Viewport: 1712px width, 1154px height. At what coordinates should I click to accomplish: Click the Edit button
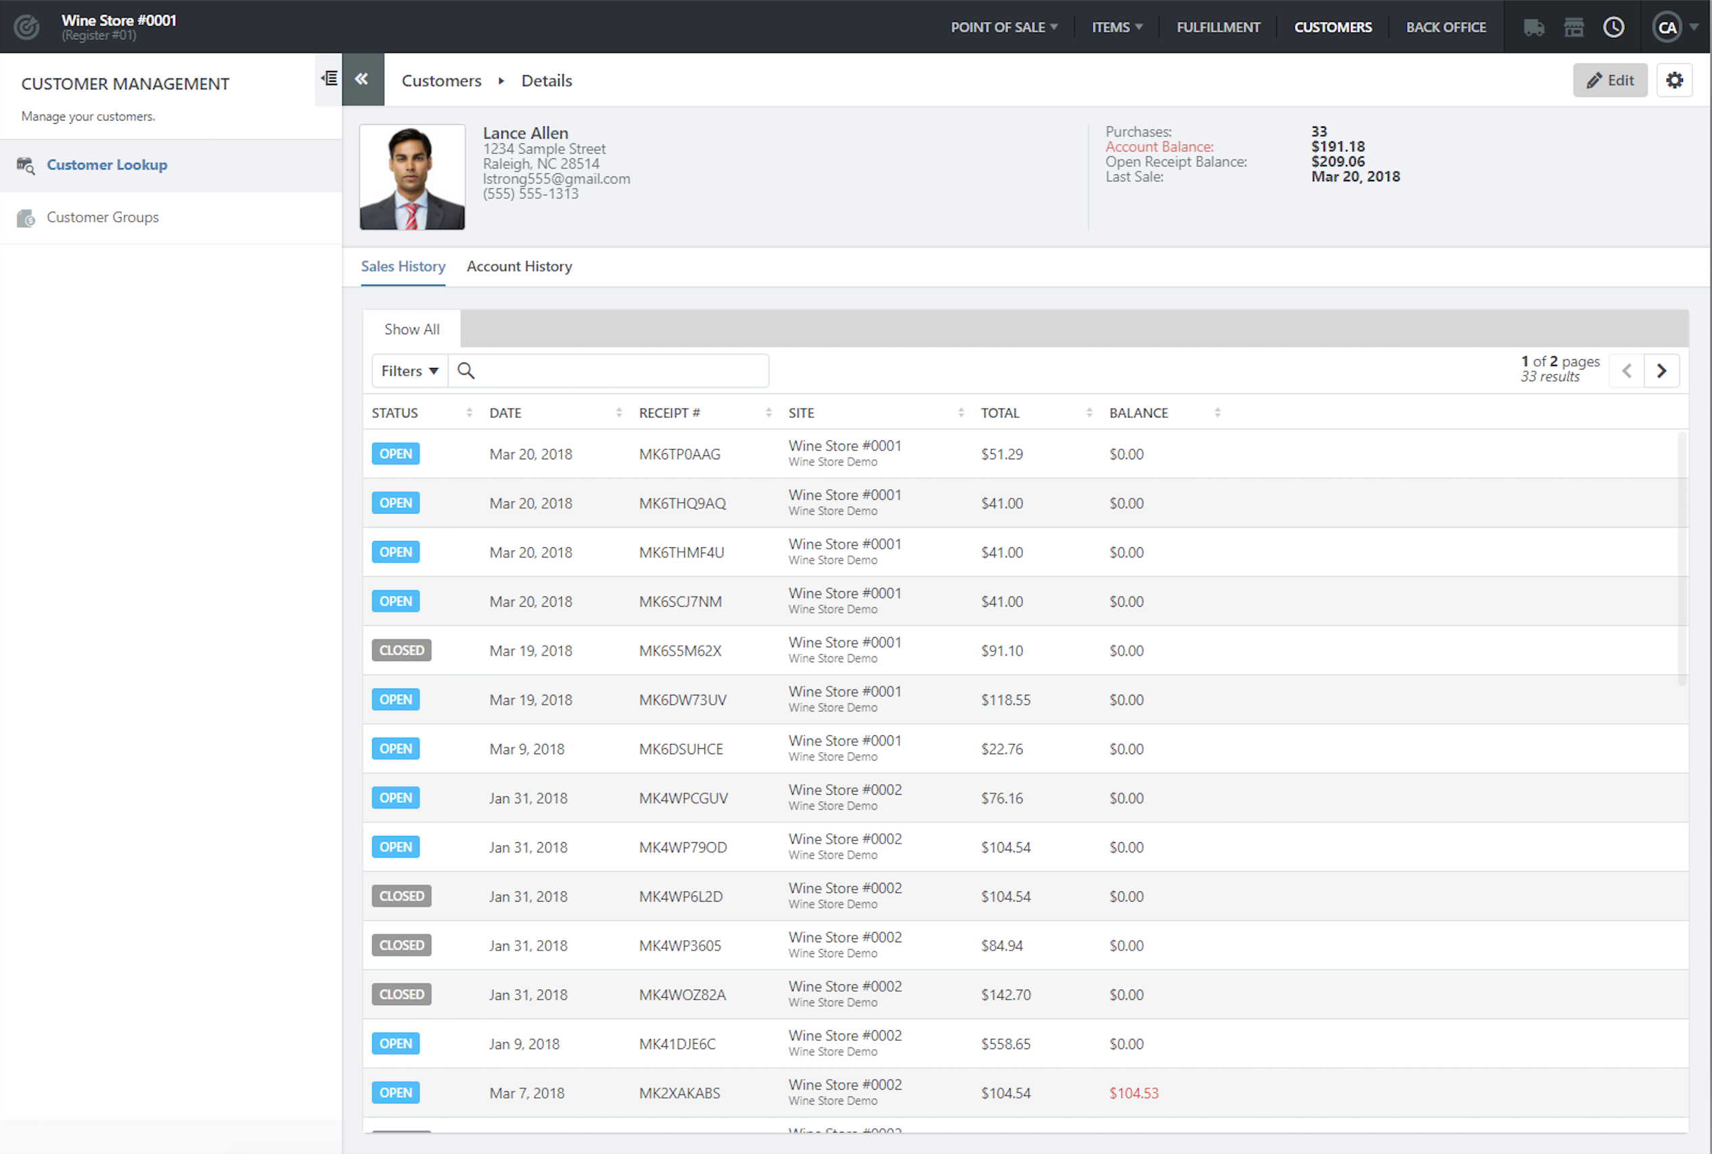click(1610, 80)
